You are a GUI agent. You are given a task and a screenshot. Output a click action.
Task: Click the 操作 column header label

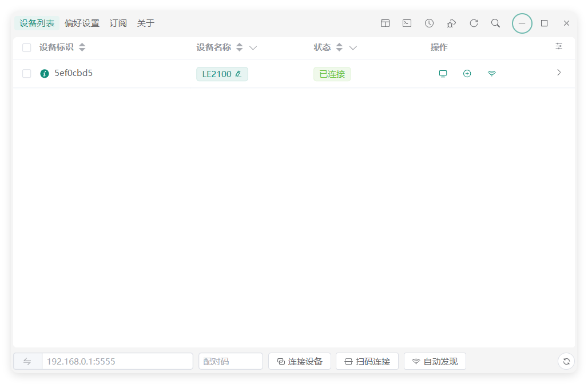pos(439,47)
